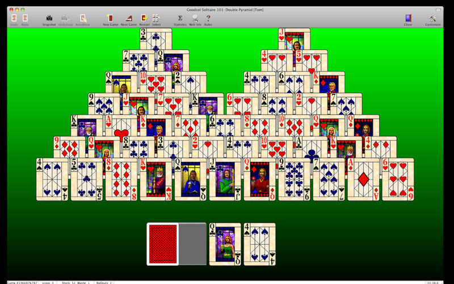Open Statistics with the sigma icon
Screen dimensions: 454x284
(180, 18)
